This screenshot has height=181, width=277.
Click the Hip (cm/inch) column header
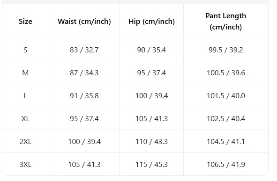(151, 22)
